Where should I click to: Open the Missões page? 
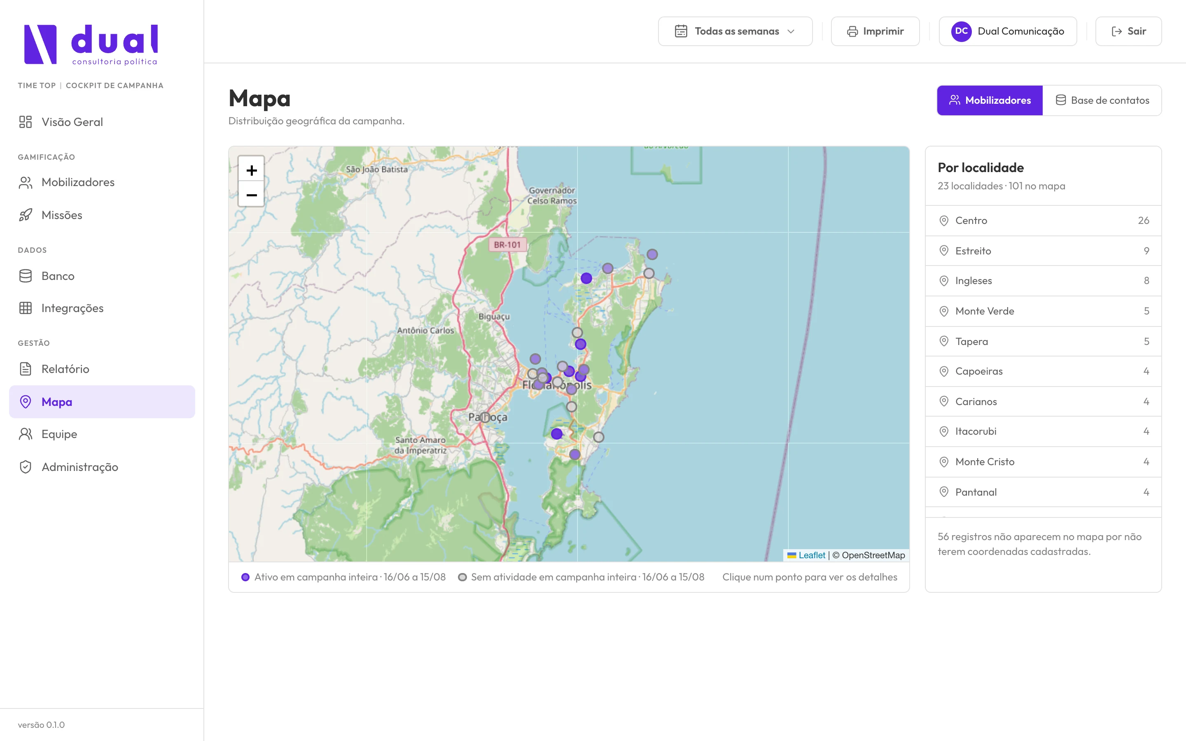102,215
